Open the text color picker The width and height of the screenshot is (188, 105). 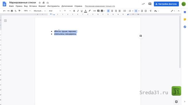coord(85,11)
